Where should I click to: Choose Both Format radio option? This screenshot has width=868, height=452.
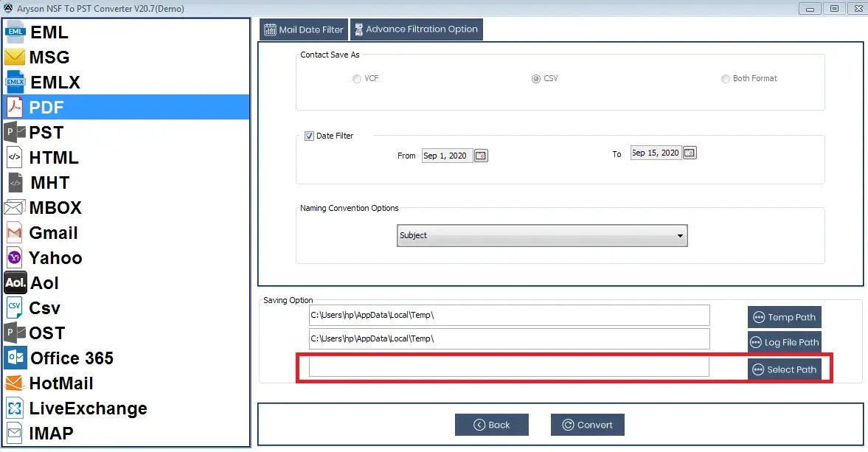coord(725,79)
